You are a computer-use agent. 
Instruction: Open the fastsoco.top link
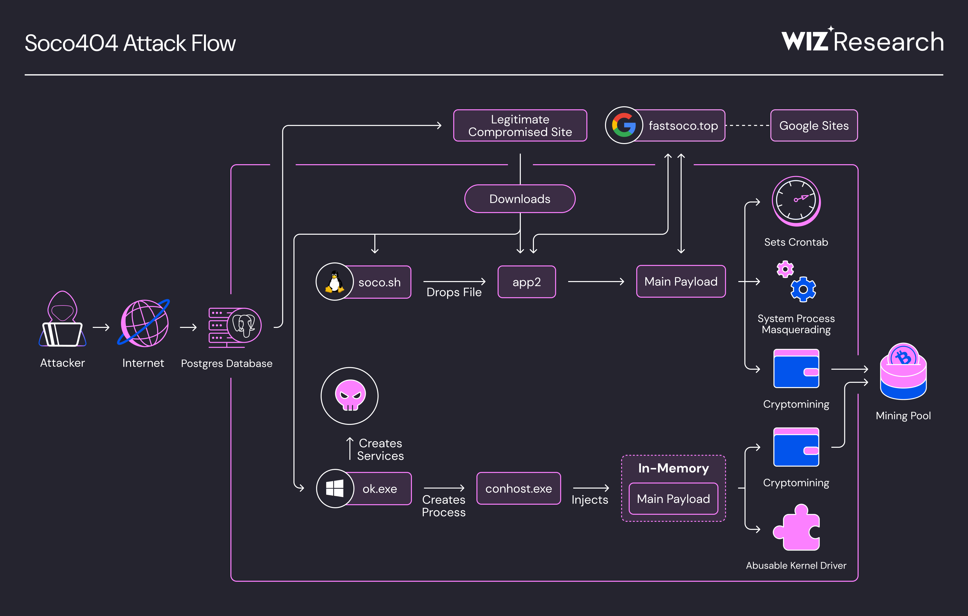(x=683, y=125)
